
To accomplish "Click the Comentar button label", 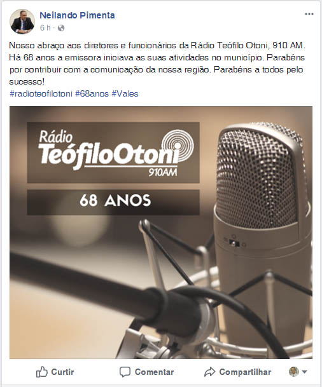I will point(154,372).
